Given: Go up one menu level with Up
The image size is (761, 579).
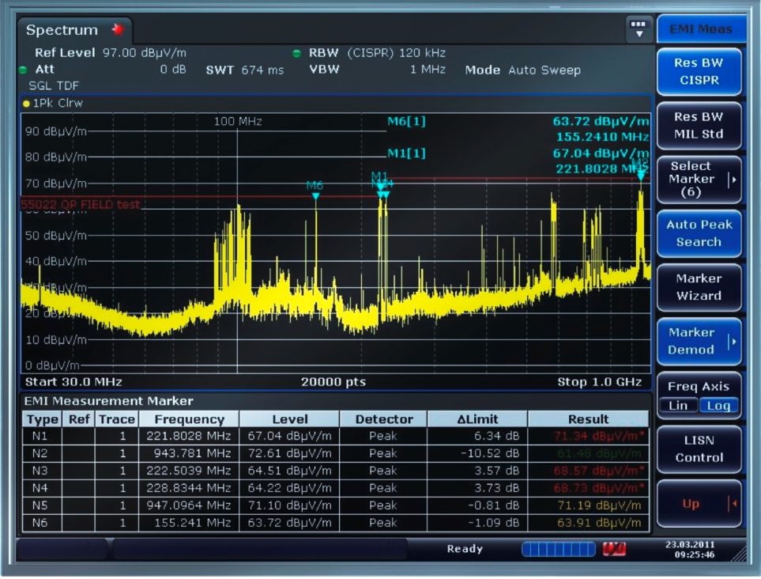Looking at the screenshot, I should pyautogui.click(x=699, y=504).
